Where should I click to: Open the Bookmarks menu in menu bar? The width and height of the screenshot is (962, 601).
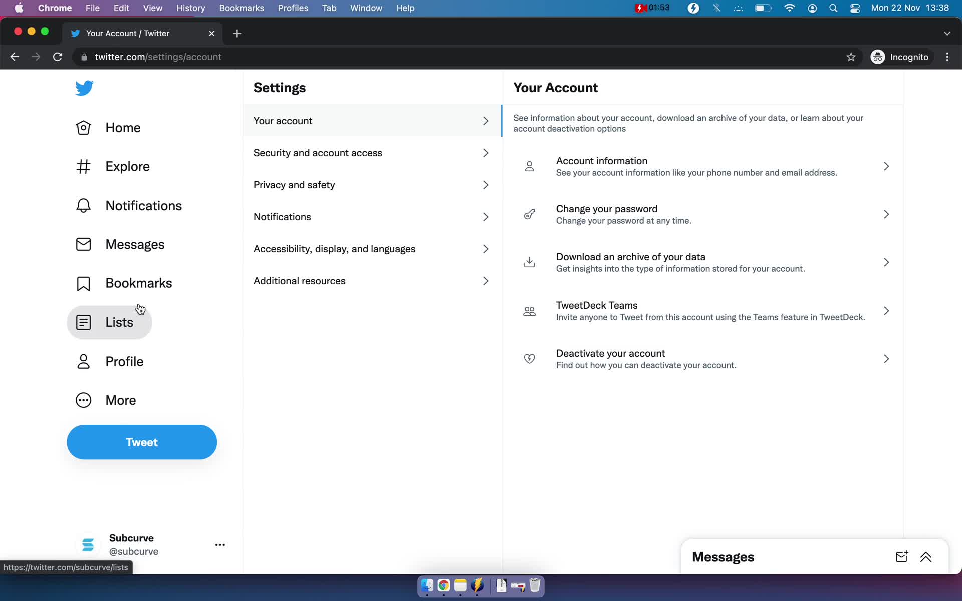click(x=242, y=8)
